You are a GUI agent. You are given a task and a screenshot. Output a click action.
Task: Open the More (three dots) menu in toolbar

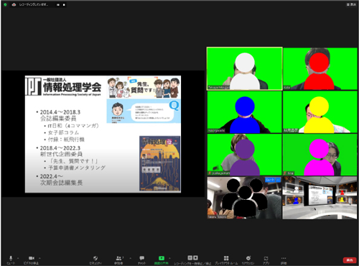[x=284, y=260]
